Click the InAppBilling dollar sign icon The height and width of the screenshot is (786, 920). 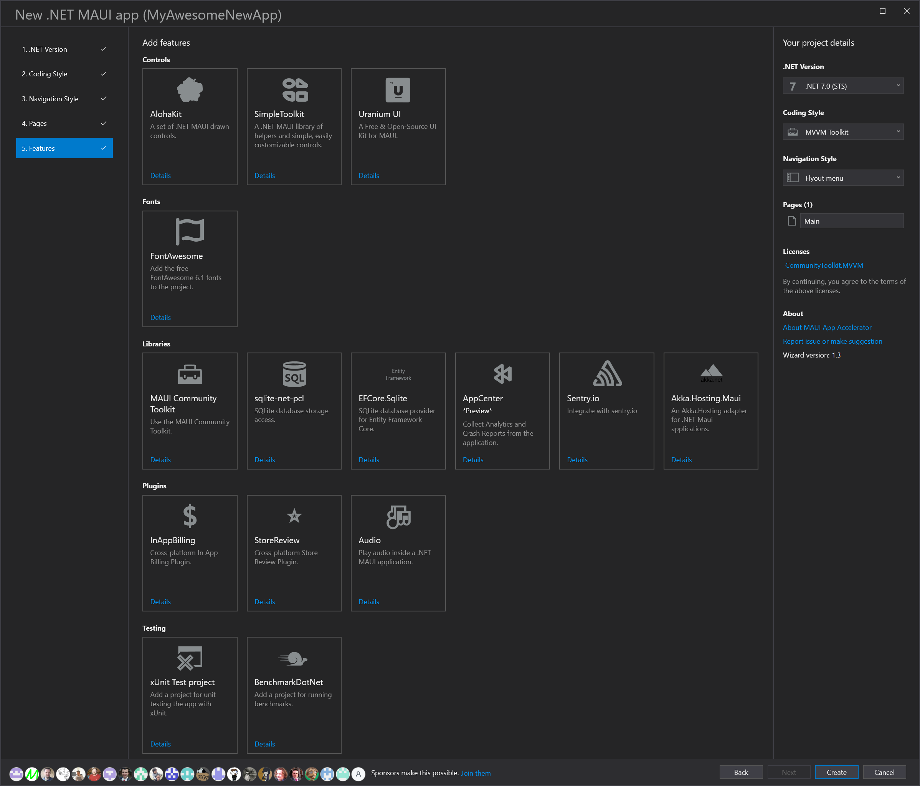(x=190, y=516)
